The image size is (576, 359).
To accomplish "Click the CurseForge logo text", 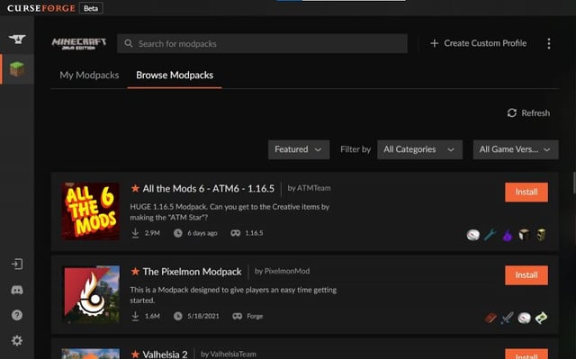I will 40,8.
